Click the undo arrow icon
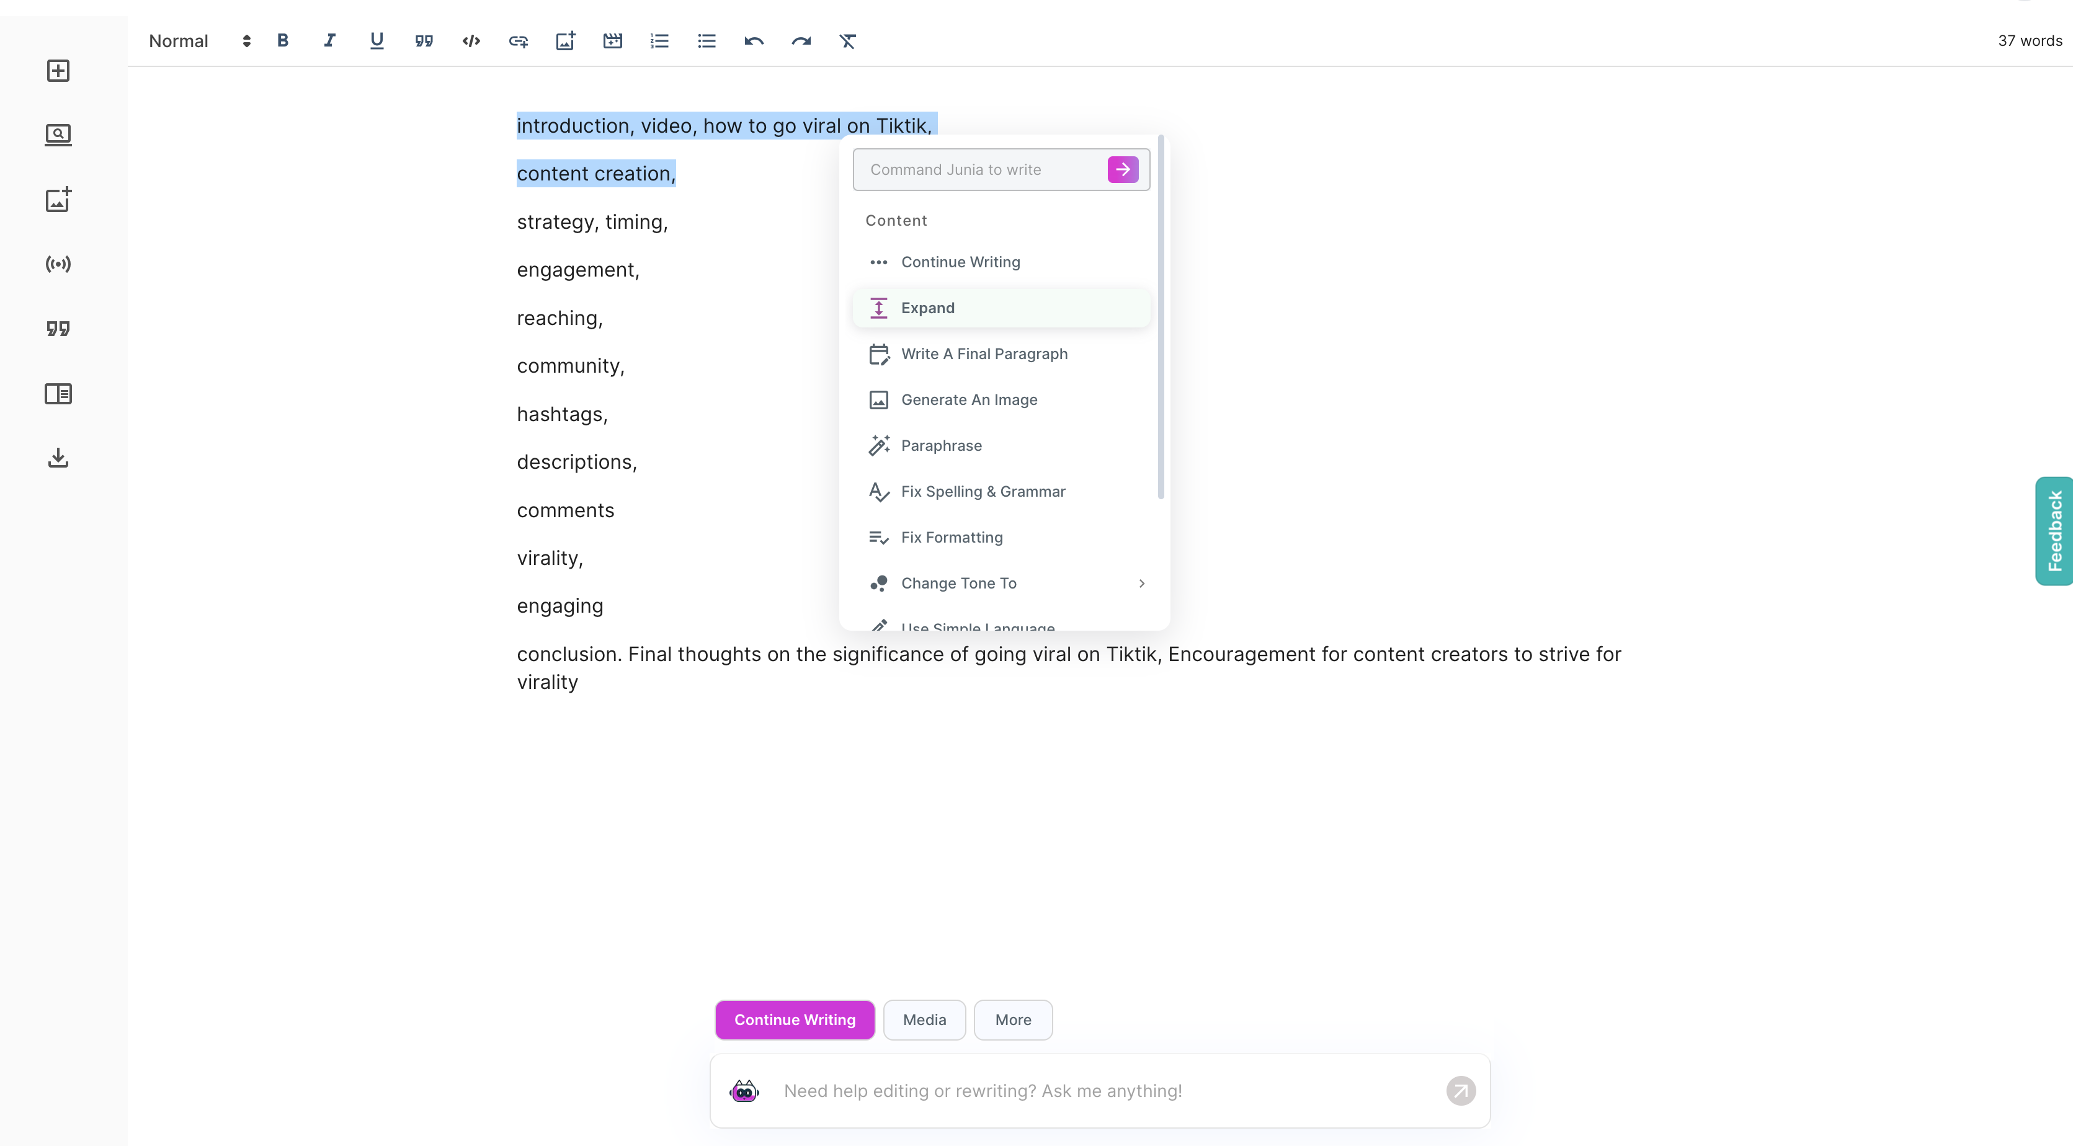 coord(753,41)
